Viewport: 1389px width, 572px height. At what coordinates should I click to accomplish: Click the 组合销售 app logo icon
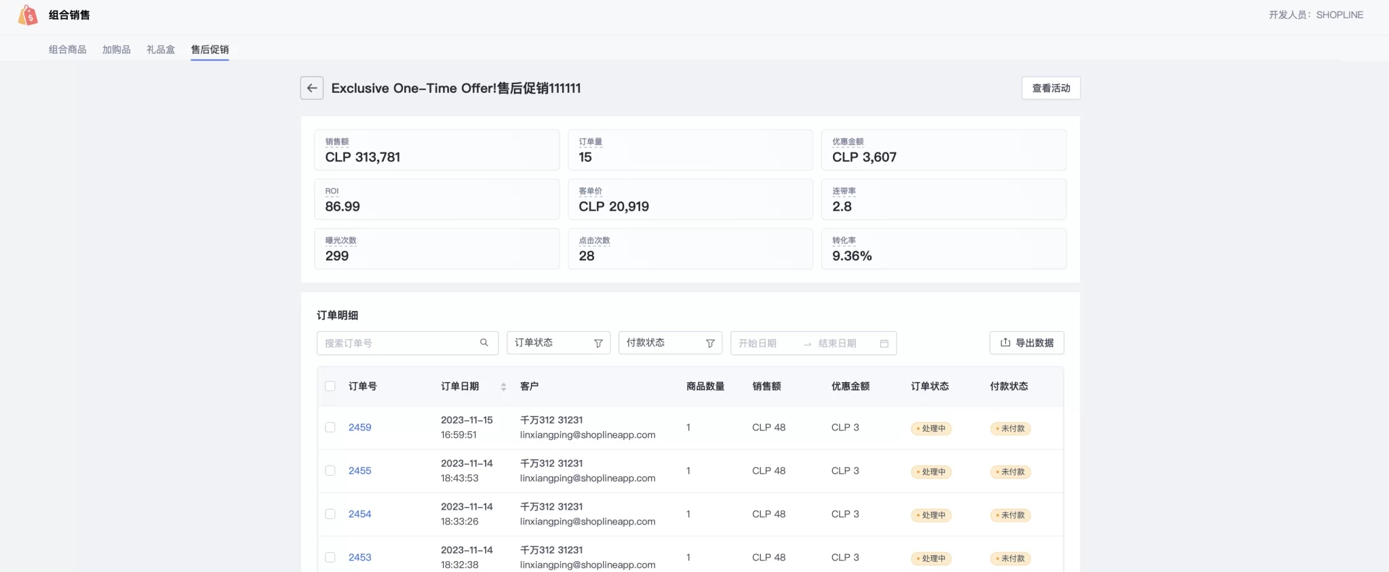pyautogui.click(x=28, y=15)
